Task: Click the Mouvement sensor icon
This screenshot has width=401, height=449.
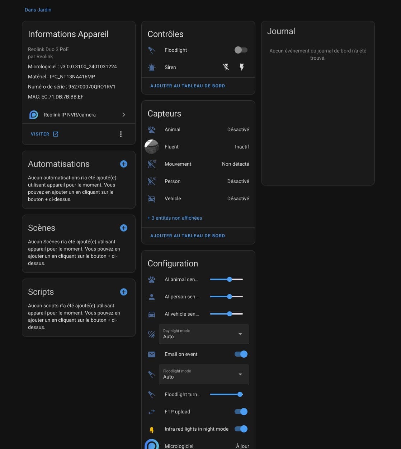Action: tap(152, 164)
